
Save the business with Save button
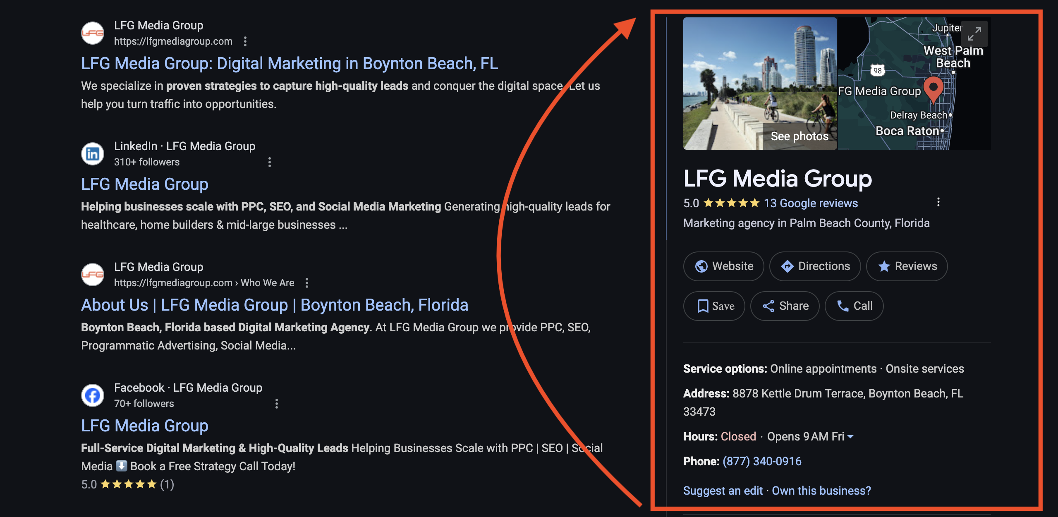714,306
